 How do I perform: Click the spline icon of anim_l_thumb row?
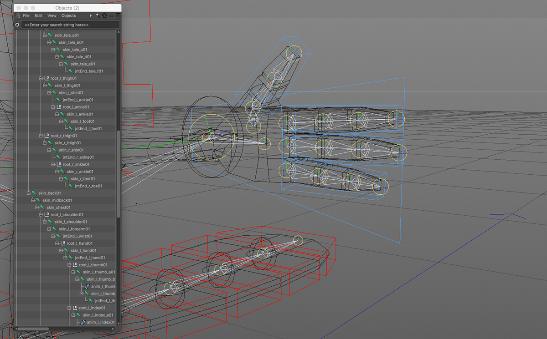click(x=87, y=286)
